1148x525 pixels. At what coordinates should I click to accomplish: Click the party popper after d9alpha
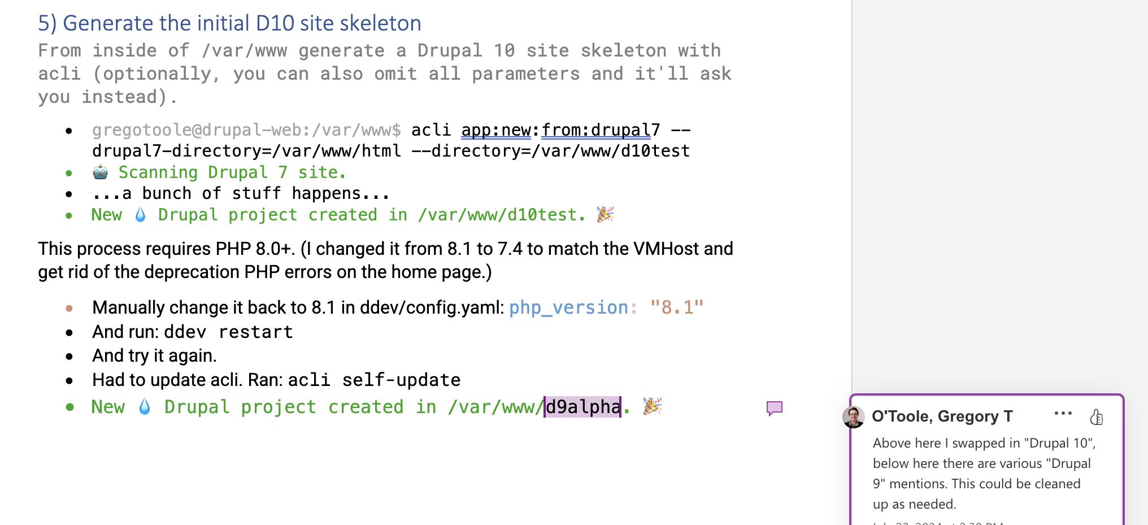653,406
